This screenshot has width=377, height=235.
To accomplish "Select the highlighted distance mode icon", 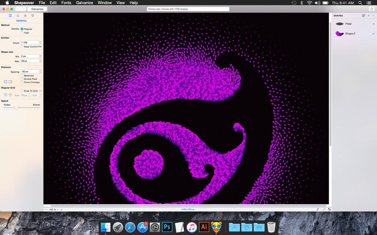I will click(x=6, y=82).
